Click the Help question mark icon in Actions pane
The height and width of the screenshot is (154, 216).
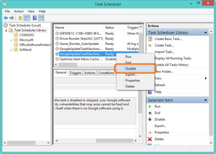(x=150, y=92)
